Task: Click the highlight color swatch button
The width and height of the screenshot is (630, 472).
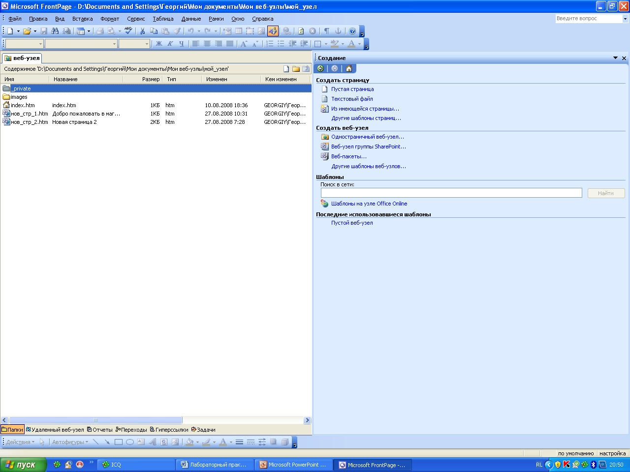Action: [335, 44]
